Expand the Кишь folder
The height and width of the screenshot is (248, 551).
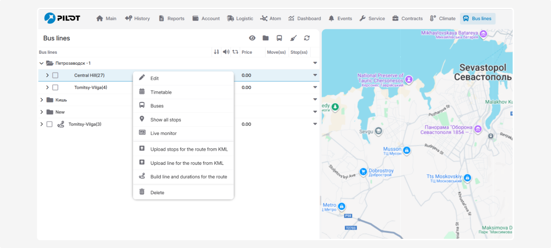(x=42, y=100)
